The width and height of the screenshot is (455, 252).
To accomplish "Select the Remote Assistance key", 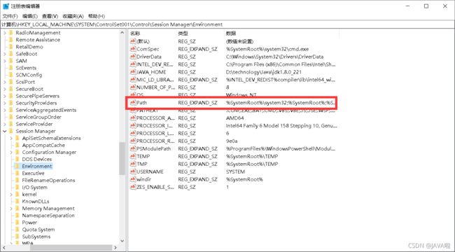I will pos(38,40).
